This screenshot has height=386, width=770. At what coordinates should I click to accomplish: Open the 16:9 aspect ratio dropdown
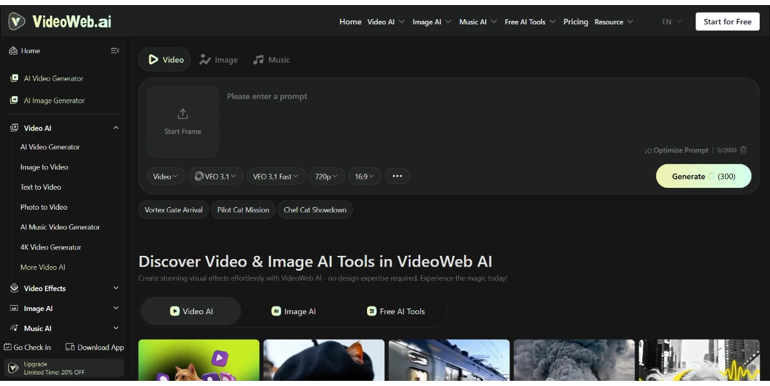[364, 176]
